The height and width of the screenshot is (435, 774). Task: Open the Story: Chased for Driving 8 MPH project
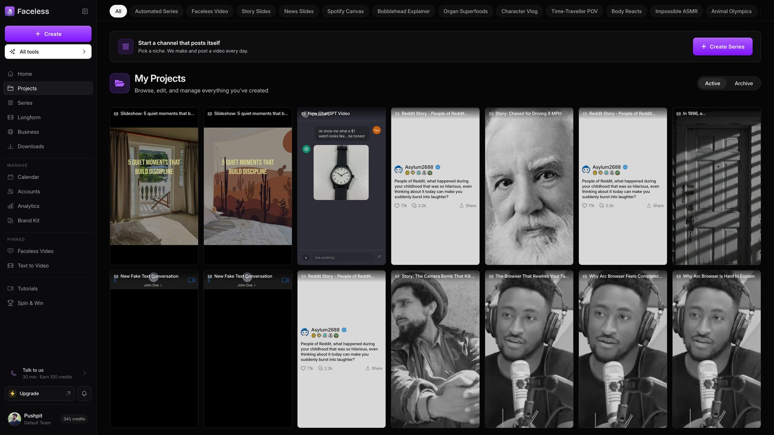point(529,186)
